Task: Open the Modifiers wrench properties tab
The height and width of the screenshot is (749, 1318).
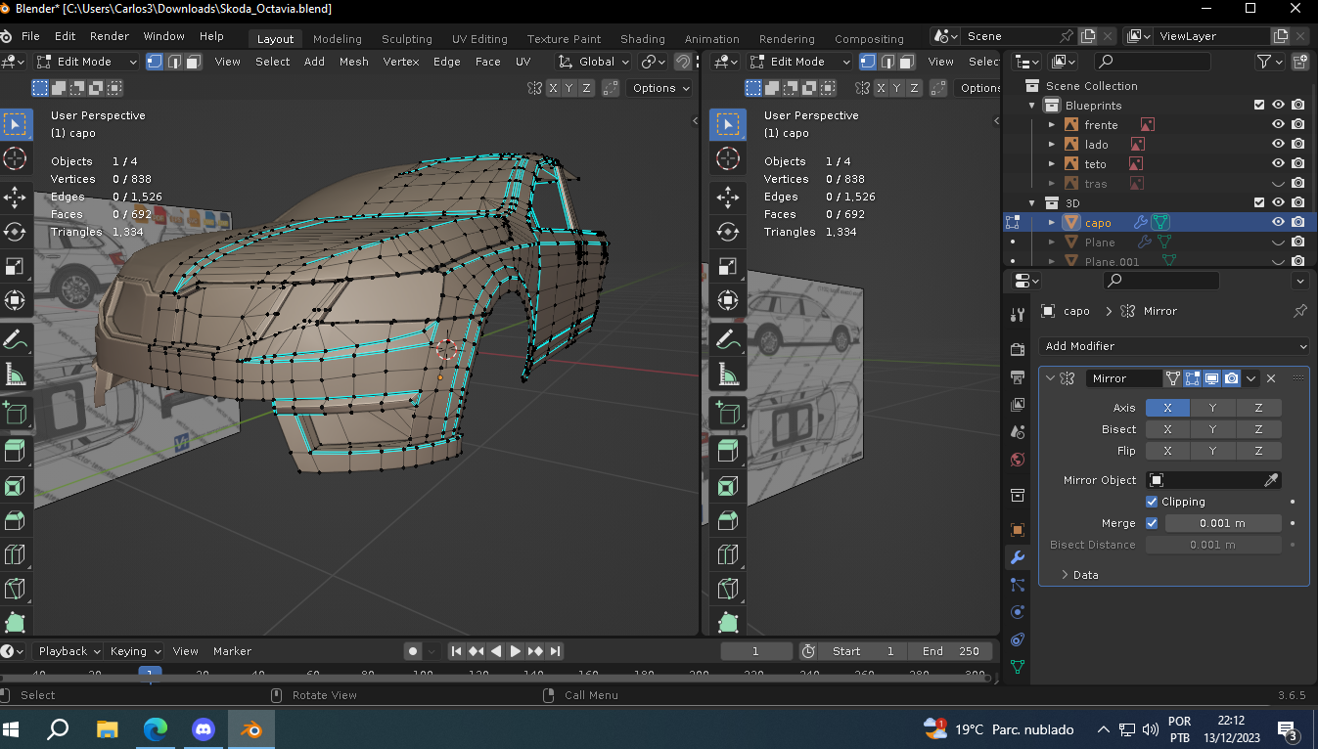Action: (x=1018, y=557)
